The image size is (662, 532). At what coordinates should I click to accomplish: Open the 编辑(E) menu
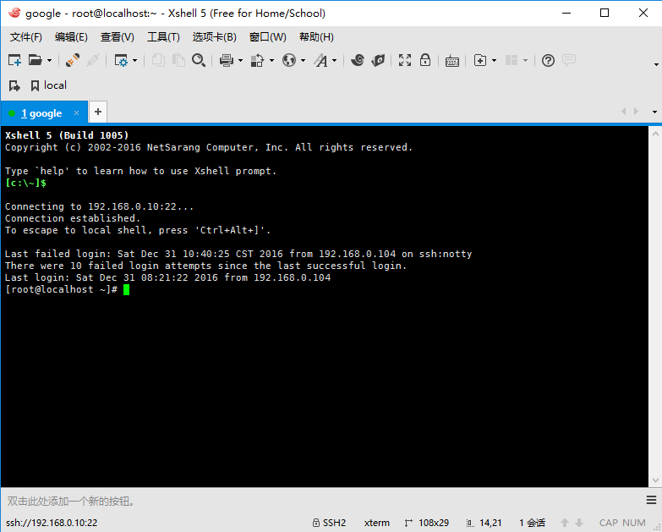pos(71,37)
